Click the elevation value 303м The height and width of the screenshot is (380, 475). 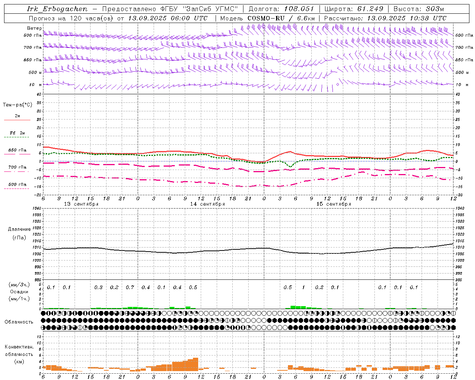[435, 9]
